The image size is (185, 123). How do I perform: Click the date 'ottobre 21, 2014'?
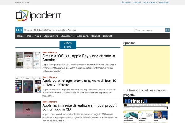point(22,2)
